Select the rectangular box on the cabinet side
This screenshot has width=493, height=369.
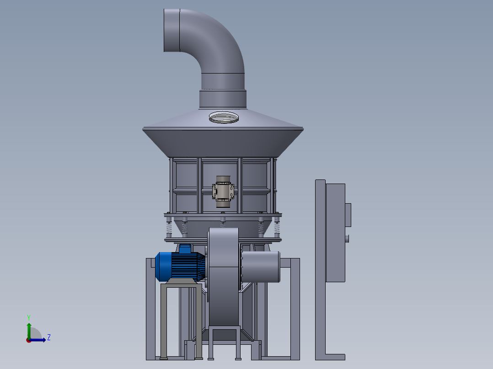pos(348,215)
